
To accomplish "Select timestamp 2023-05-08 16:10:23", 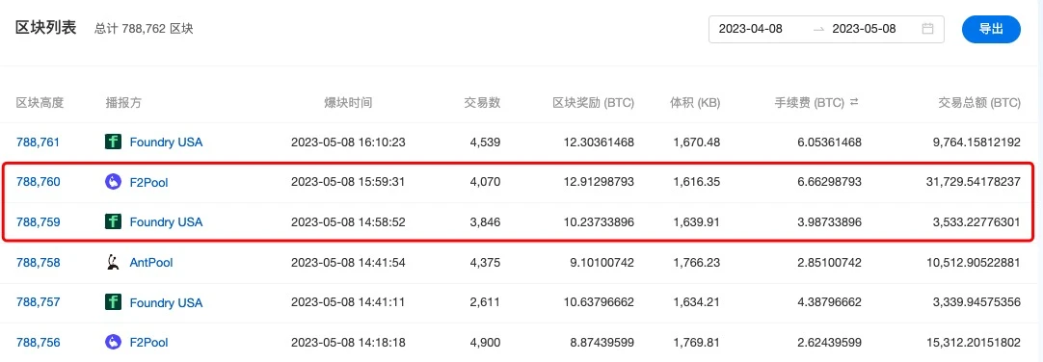I will pos(349,142).
